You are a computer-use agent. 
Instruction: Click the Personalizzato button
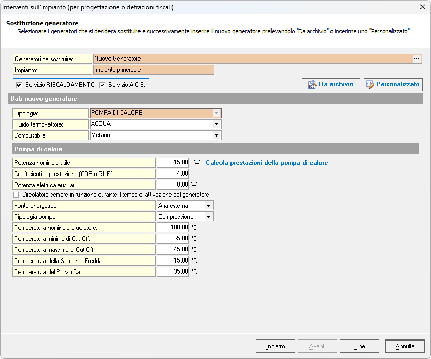point(393,84)
